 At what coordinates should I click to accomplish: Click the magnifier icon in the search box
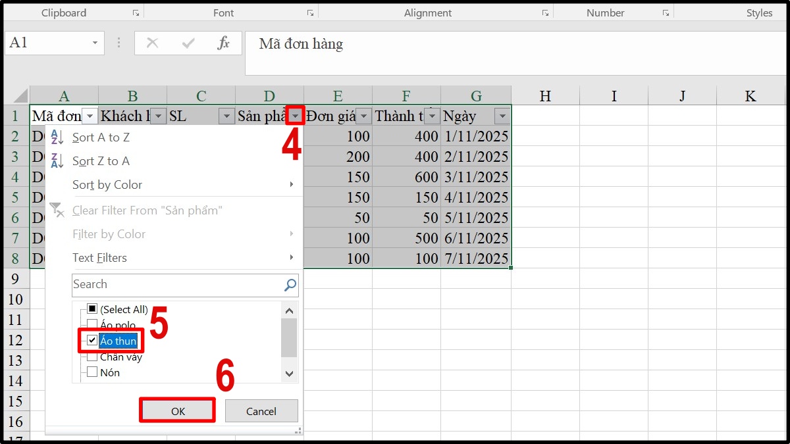[289, 285]
